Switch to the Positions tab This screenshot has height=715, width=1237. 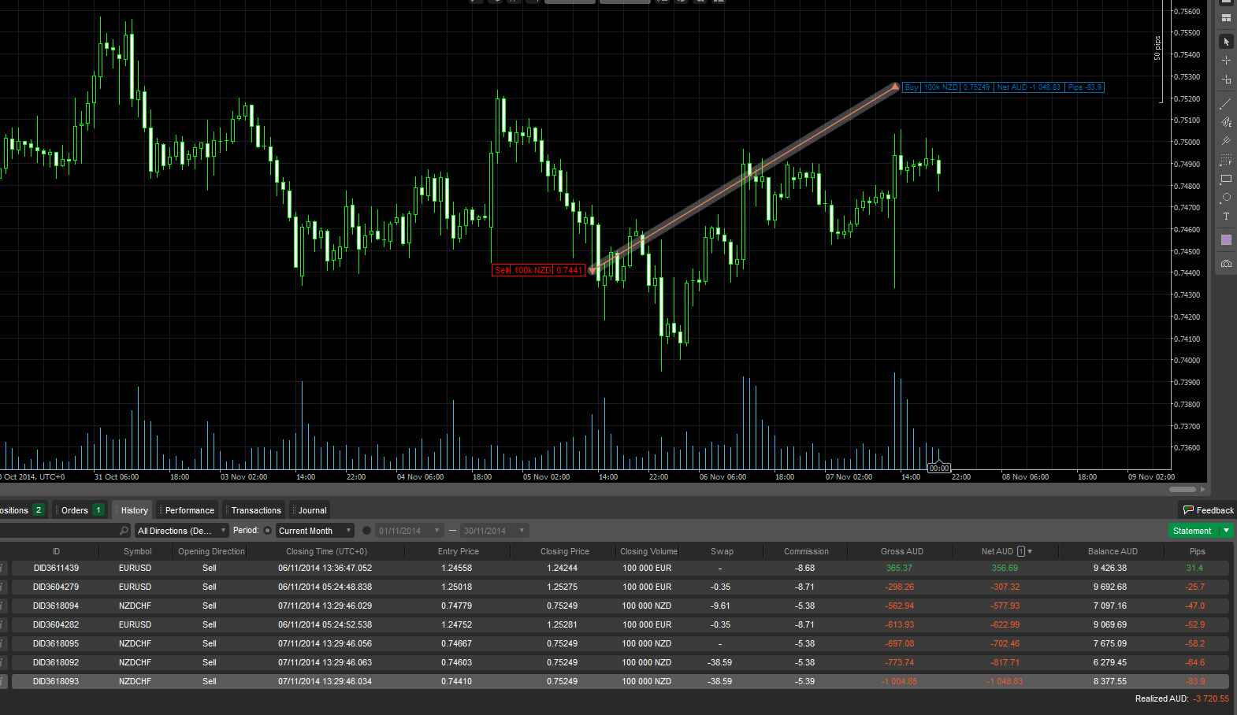pos(22,510)
